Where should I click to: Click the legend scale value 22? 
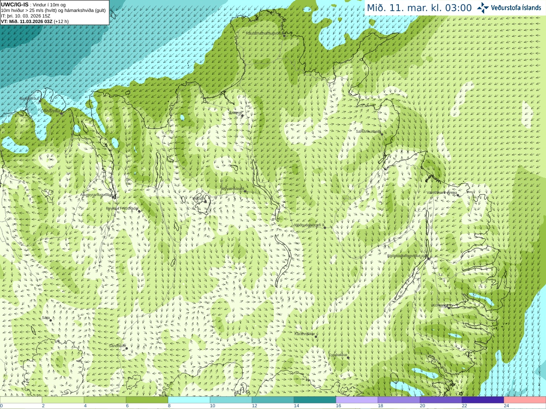(465, 406)
